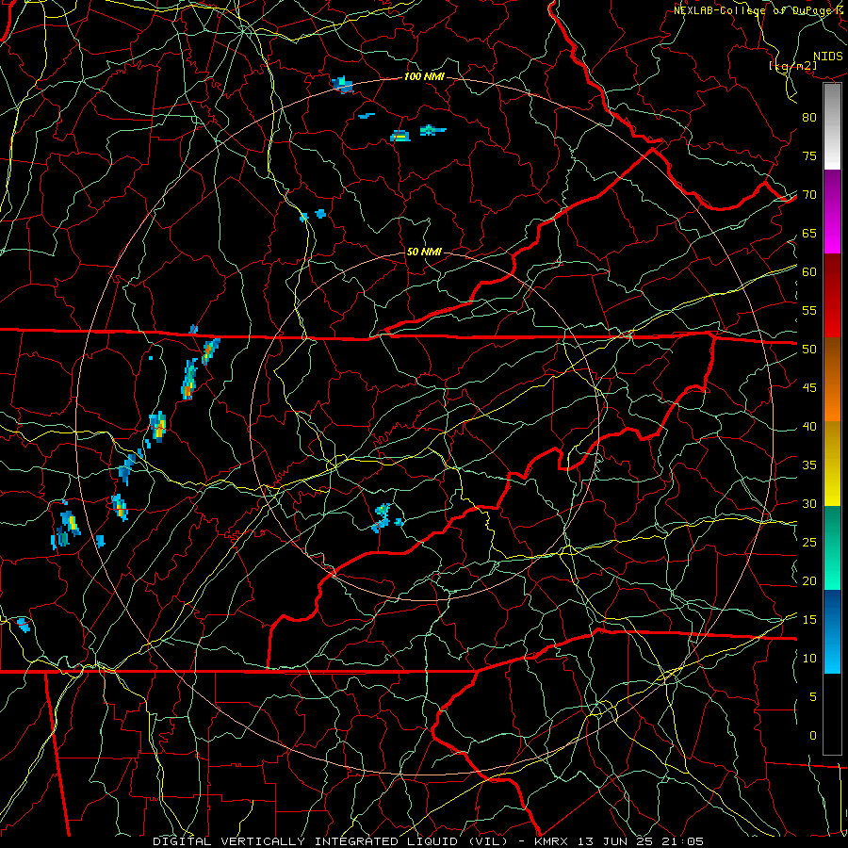Click the legend value "60"
Screen dimensions: 848x848
pyautogui.click(x=809, y=272)
